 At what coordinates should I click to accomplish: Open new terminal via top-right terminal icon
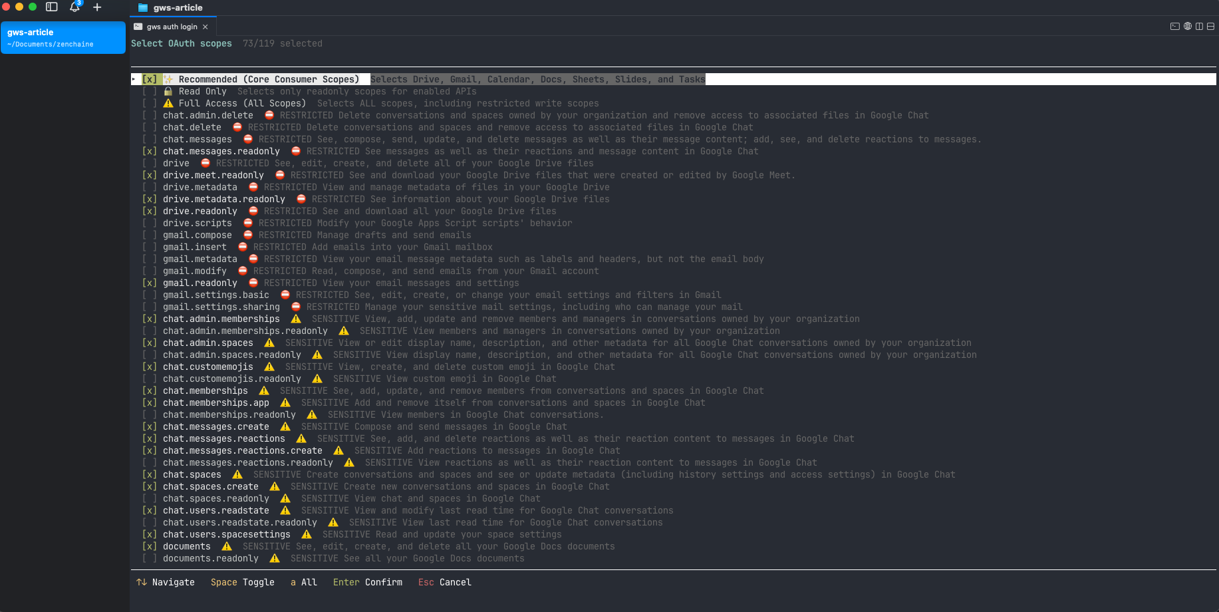coord(1174,27)
